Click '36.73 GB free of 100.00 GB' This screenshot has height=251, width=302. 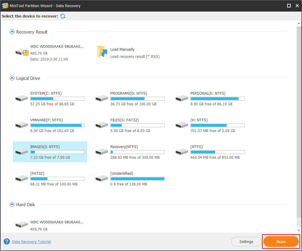tap(133, 104)
